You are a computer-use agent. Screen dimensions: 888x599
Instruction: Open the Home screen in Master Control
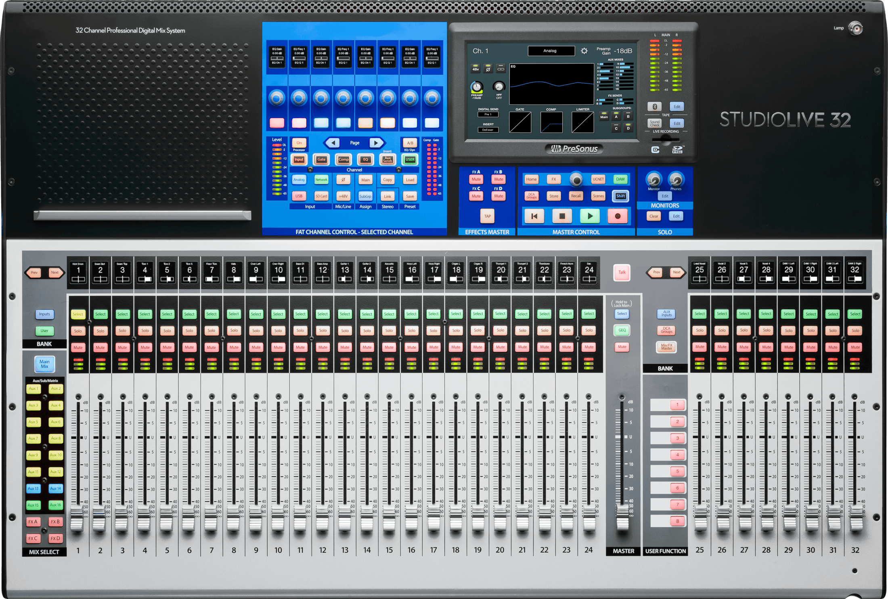tap(532, 179)
